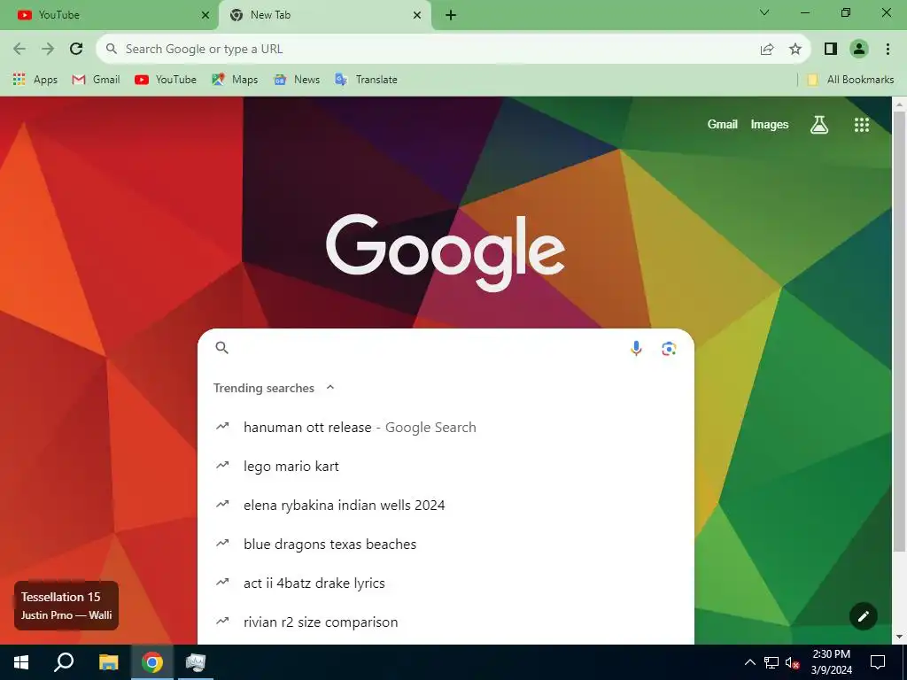Open the Chrome profile avatar
The image size is (907, 680).
tap(859, 50)
